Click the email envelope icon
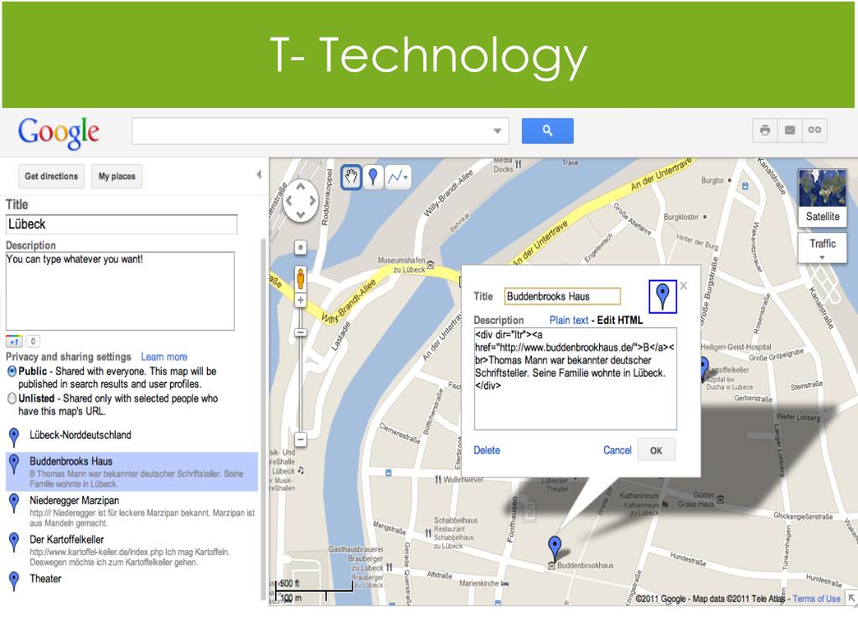858x643 pixels. pos(789,130)
